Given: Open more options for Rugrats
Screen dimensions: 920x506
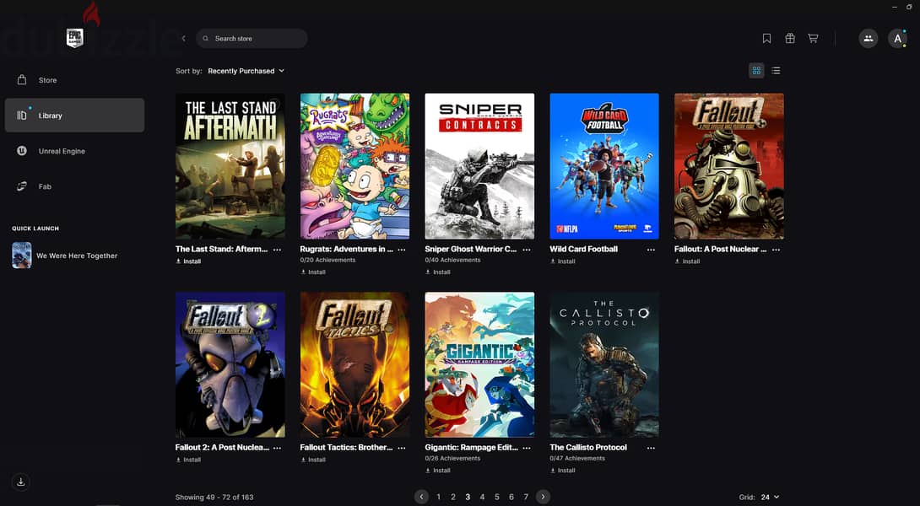Looking at the screenshot, I should coord(402,249).
